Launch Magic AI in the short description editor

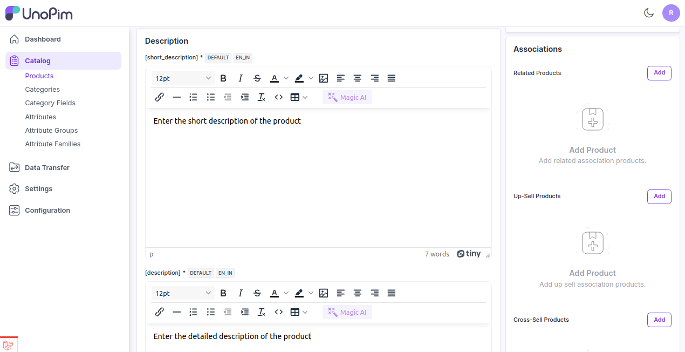click(x=347, y=97)
